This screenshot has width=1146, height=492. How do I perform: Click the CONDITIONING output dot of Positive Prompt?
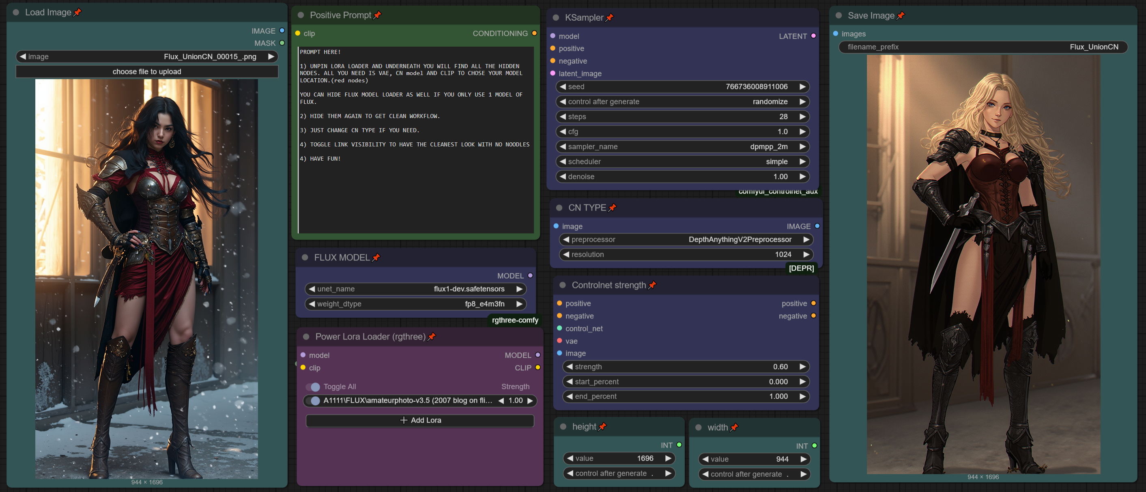534,33
